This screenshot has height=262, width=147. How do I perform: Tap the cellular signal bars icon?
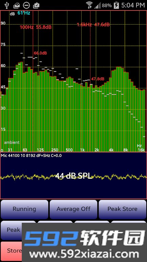[x=98, y=6]
